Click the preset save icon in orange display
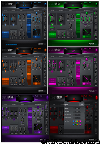This screenshot has width=100, height=144. [32, 49]
